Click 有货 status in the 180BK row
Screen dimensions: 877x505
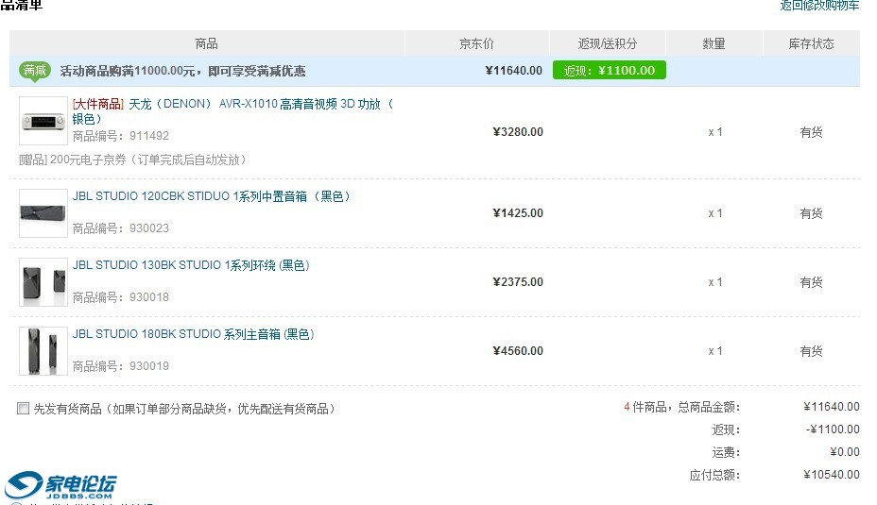(811, 351)
